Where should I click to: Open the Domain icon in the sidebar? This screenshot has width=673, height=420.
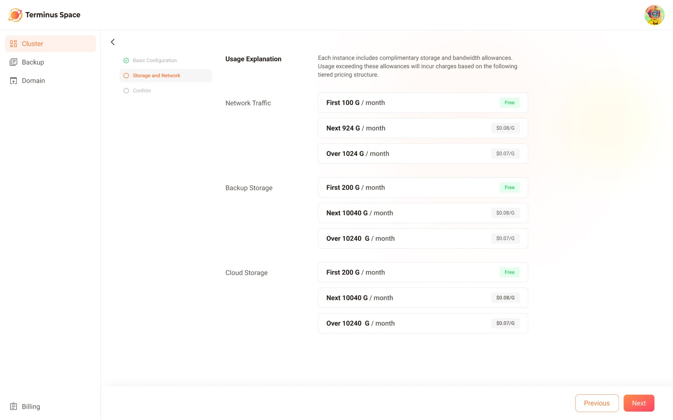[x=14, y=80]
